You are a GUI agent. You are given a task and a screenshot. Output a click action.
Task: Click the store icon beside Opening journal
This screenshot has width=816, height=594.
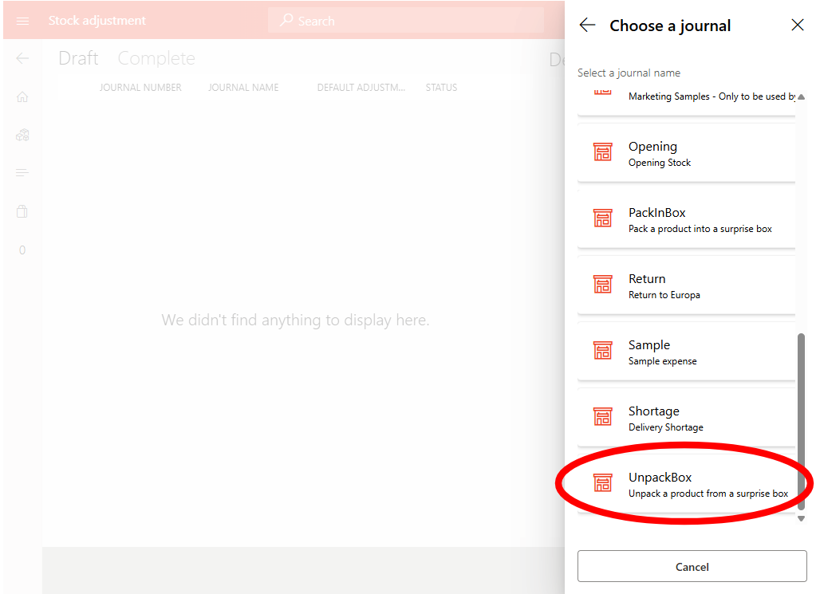603,152
